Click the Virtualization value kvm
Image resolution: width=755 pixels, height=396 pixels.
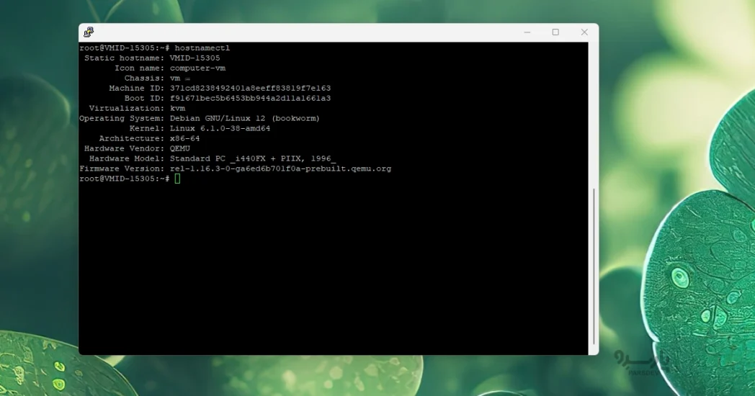[177, 108]
